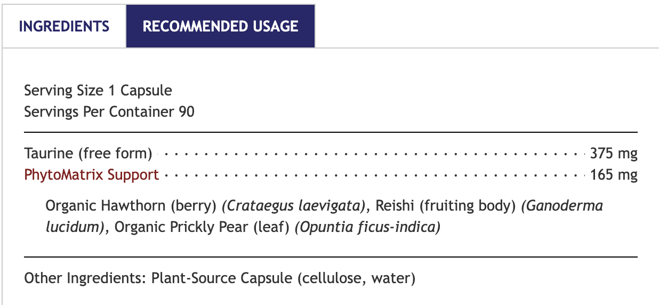Click the Other Ingredients label
This screenshot has width=659, height=305.
pos(85,278)
